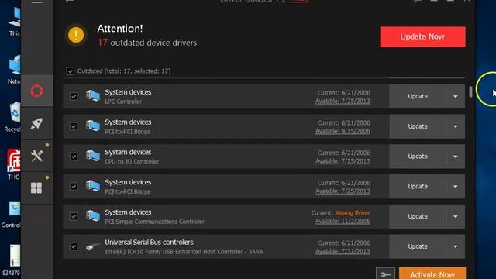Click the yellow Attention warning icon
This screenshot has width=496, height=279.
pyautogui.click(x=76, y=35)
